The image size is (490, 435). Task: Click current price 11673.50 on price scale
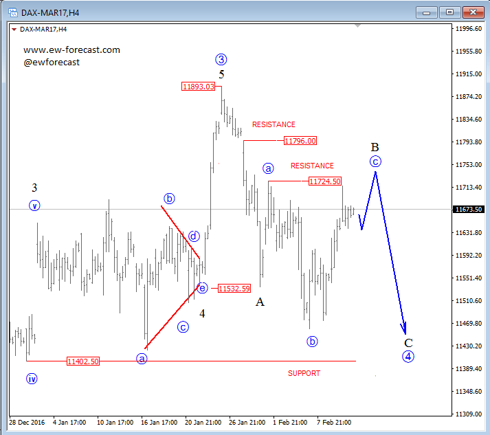coord(469,210)
